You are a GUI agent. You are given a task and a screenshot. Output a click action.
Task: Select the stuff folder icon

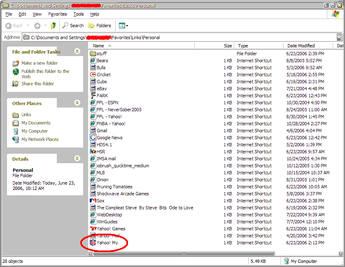pyautogui.click(x=93, y=53)
